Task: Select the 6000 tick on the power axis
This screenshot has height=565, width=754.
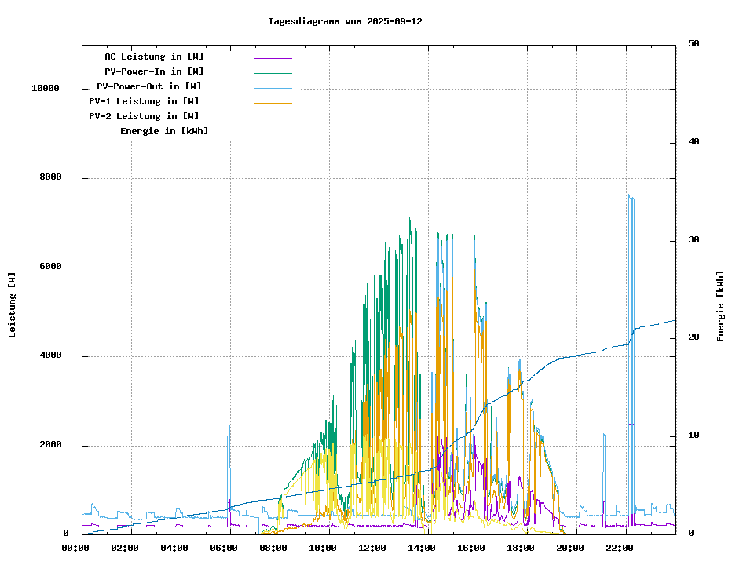Action: [x=51, y=267]
